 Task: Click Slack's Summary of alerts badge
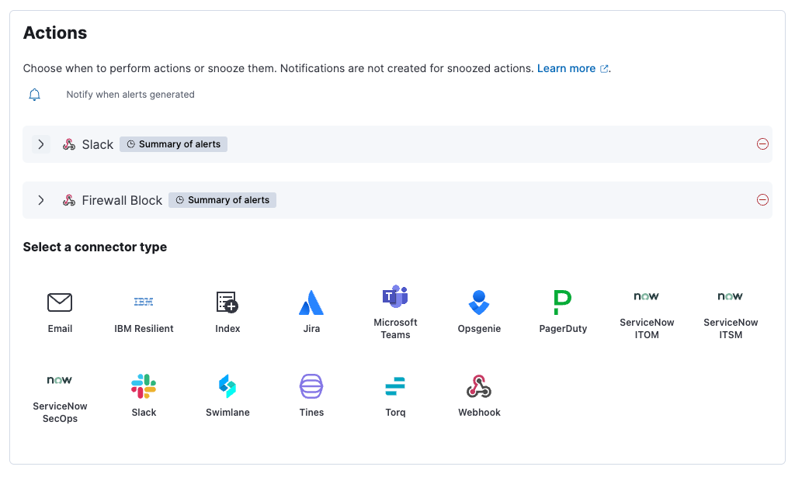click(173, 144)
